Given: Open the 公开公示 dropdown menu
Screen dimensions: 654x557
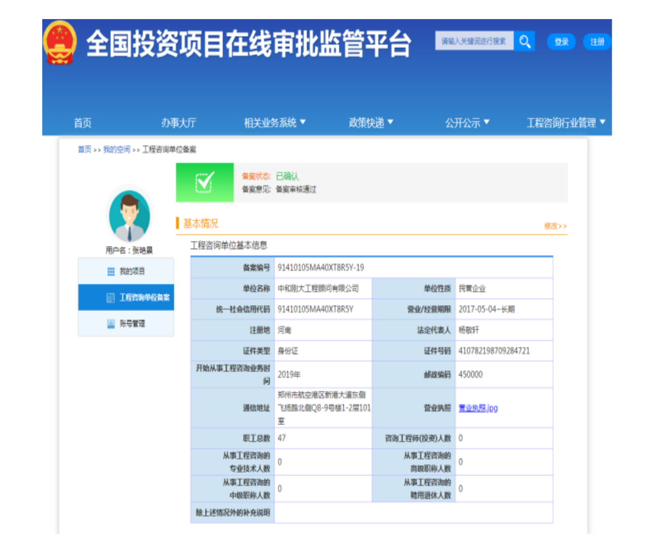Looking at the screenshot, I should pos(467,123).
